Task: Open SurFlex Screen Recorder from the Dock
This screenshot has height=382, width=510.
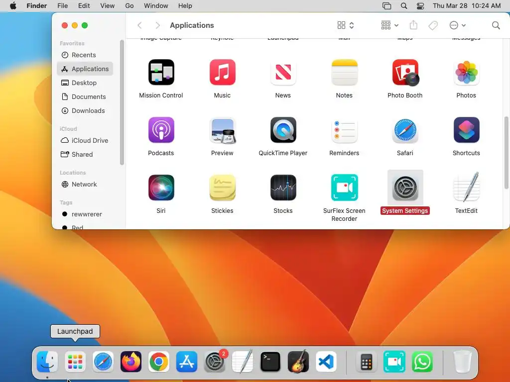Action: [x=394, y=362]
